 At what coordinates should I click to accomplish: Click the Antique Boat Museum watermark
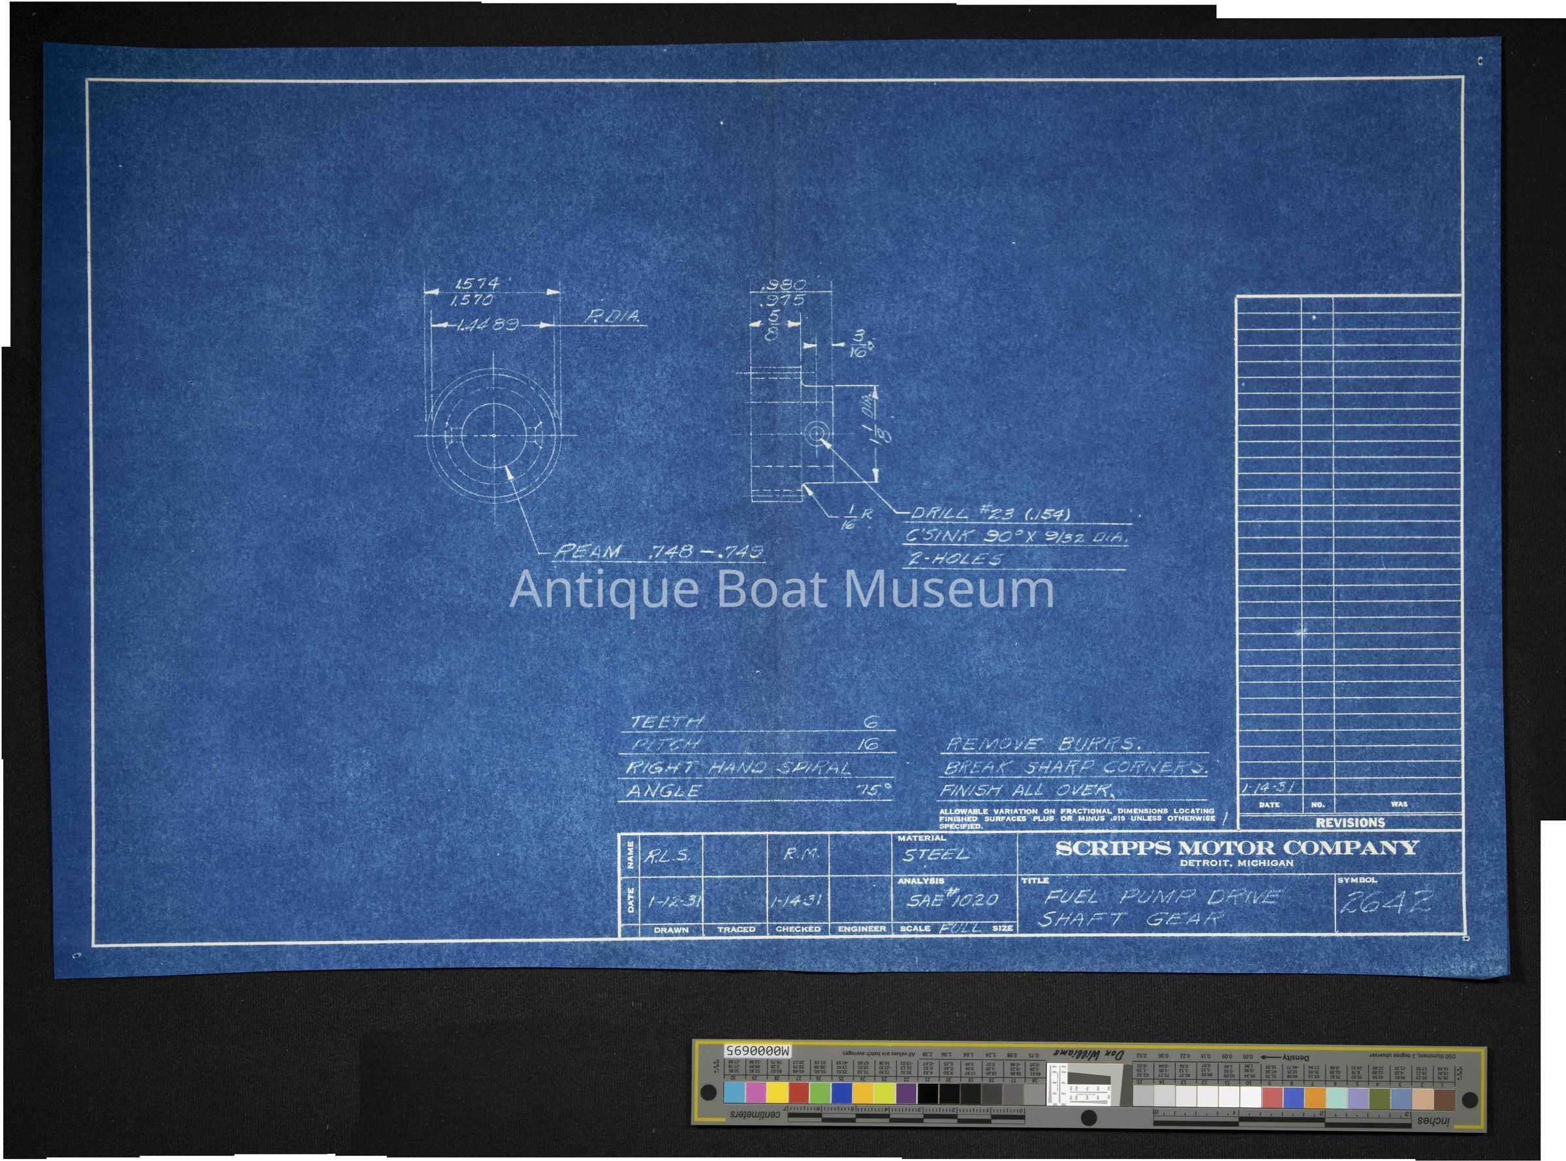pyautogui.click(x=781, y=589)
